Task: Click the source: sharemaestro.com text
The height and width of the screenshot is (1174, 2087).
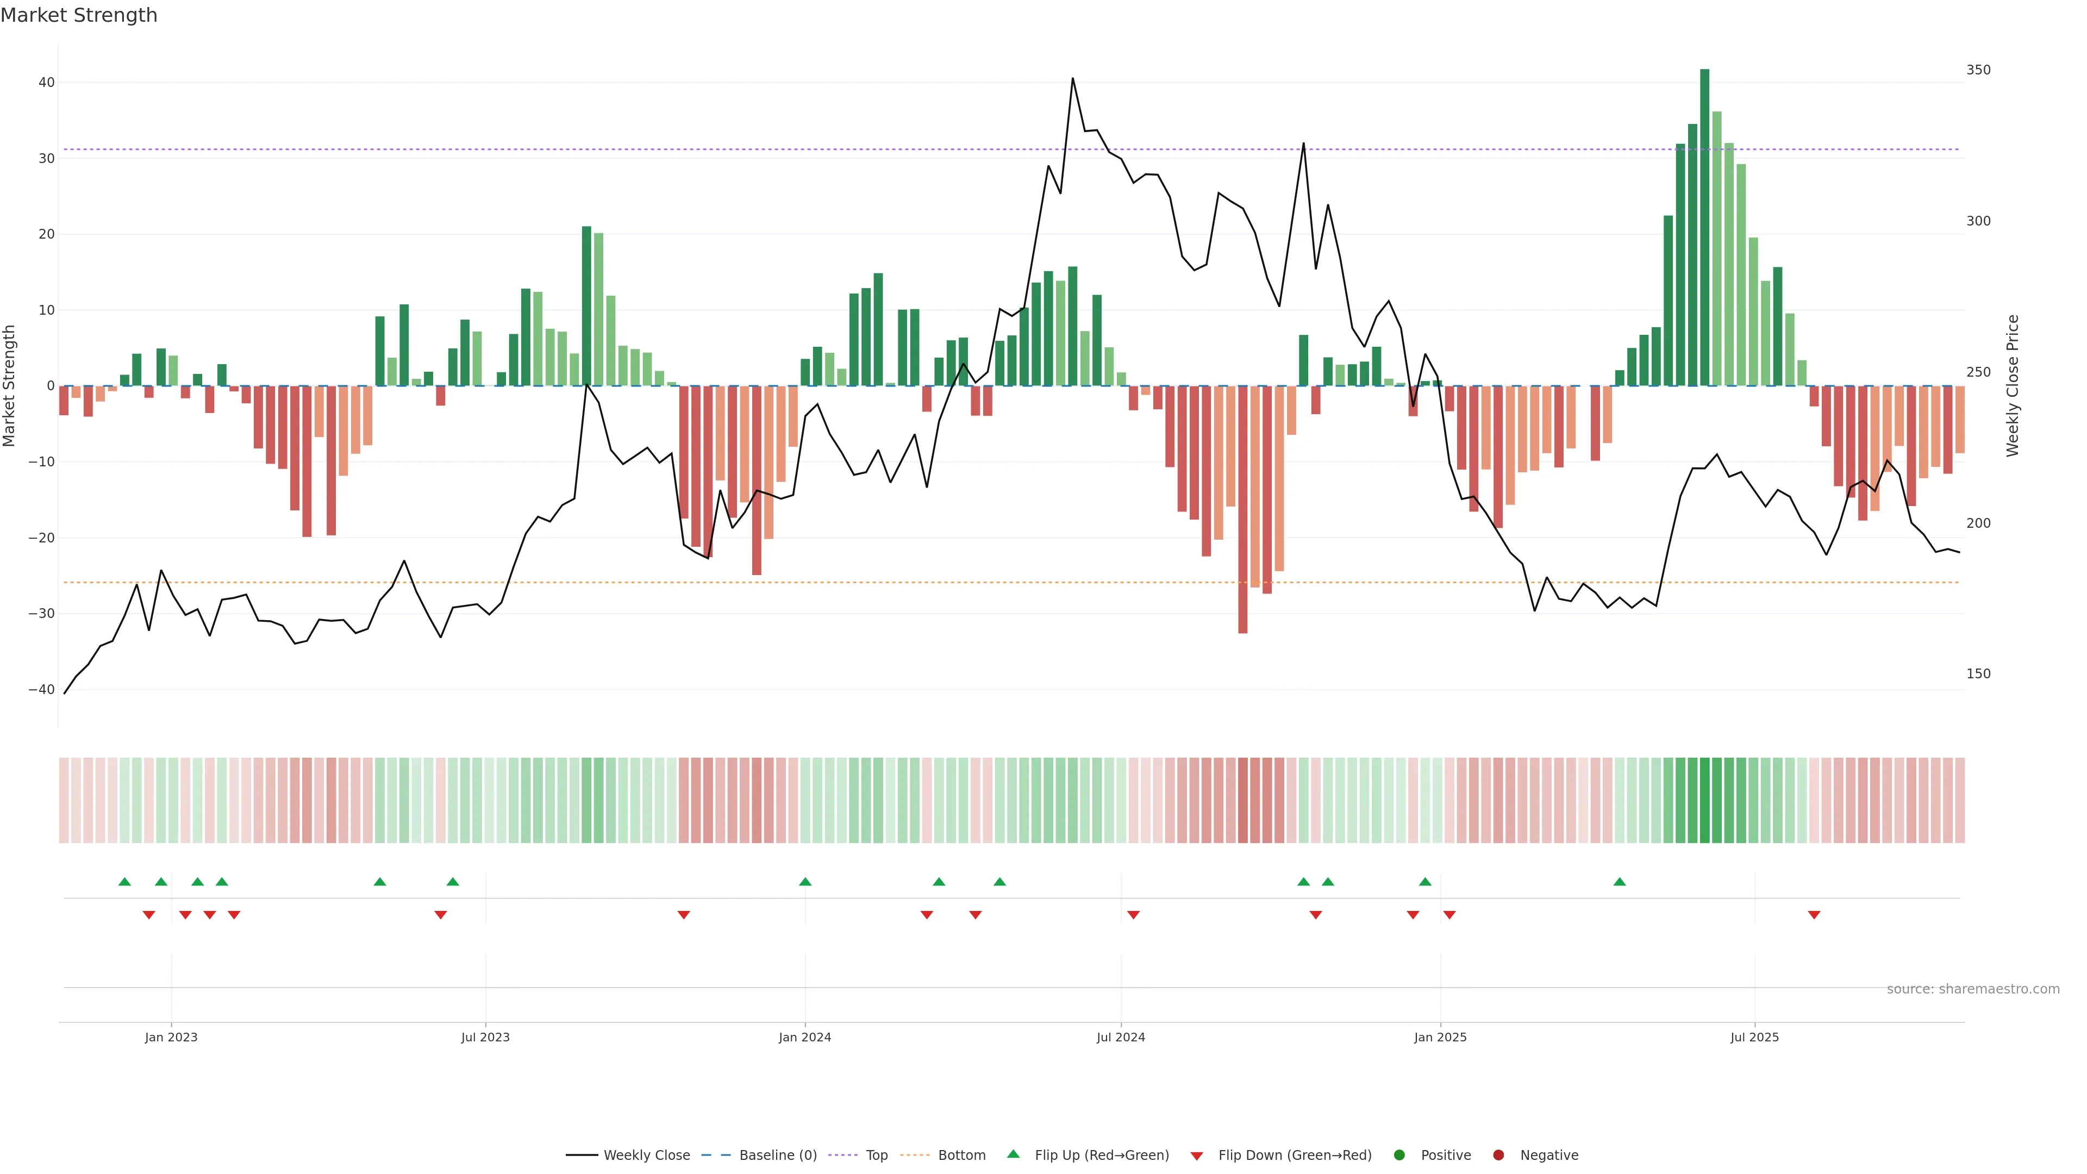Action: point(1973,989)
